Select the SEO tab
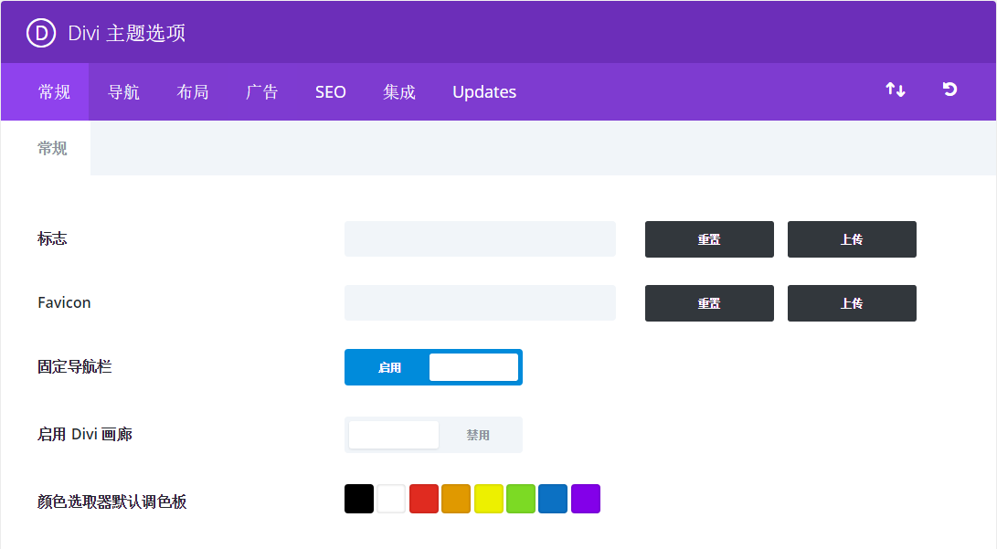997x549 pixels. [x=331, y=92]
